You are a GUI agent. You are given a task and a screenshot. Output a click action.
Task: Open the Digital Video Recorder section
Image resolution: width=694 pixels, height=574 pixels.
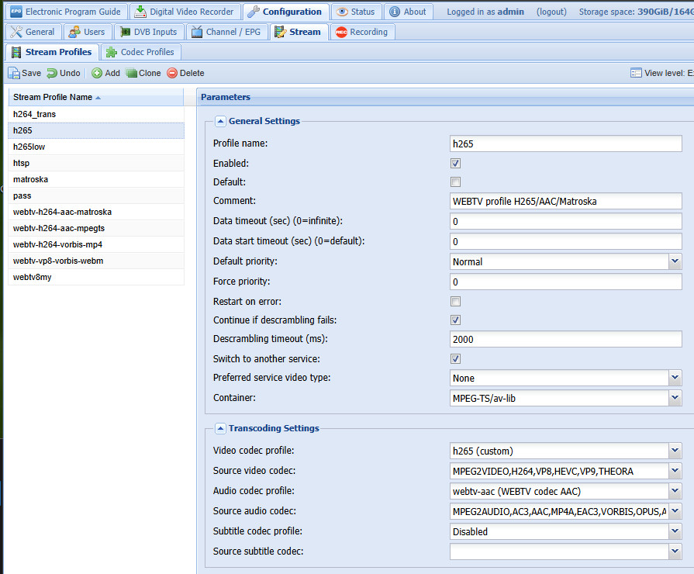click(x=185, y=12)
